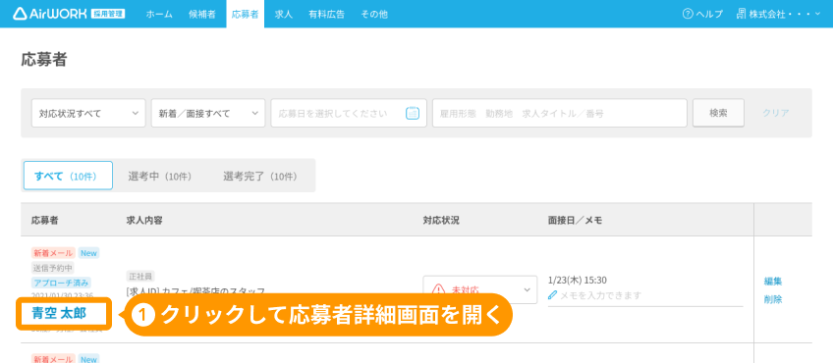Click the クリア link

point(776,113)
